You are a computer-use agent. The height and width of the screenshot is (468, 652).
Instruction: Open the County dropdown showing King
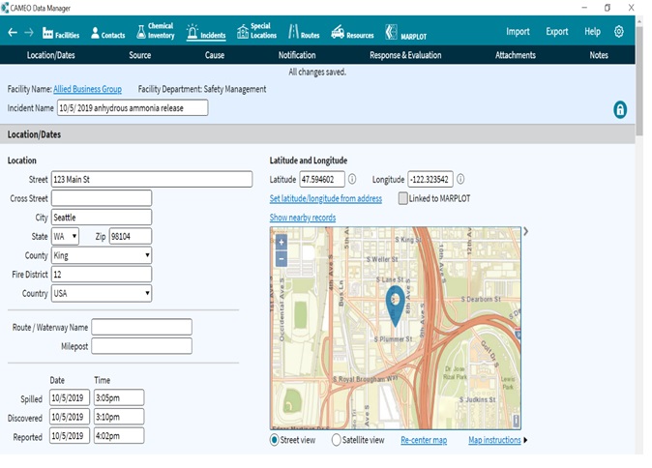[x=102, y=255]
